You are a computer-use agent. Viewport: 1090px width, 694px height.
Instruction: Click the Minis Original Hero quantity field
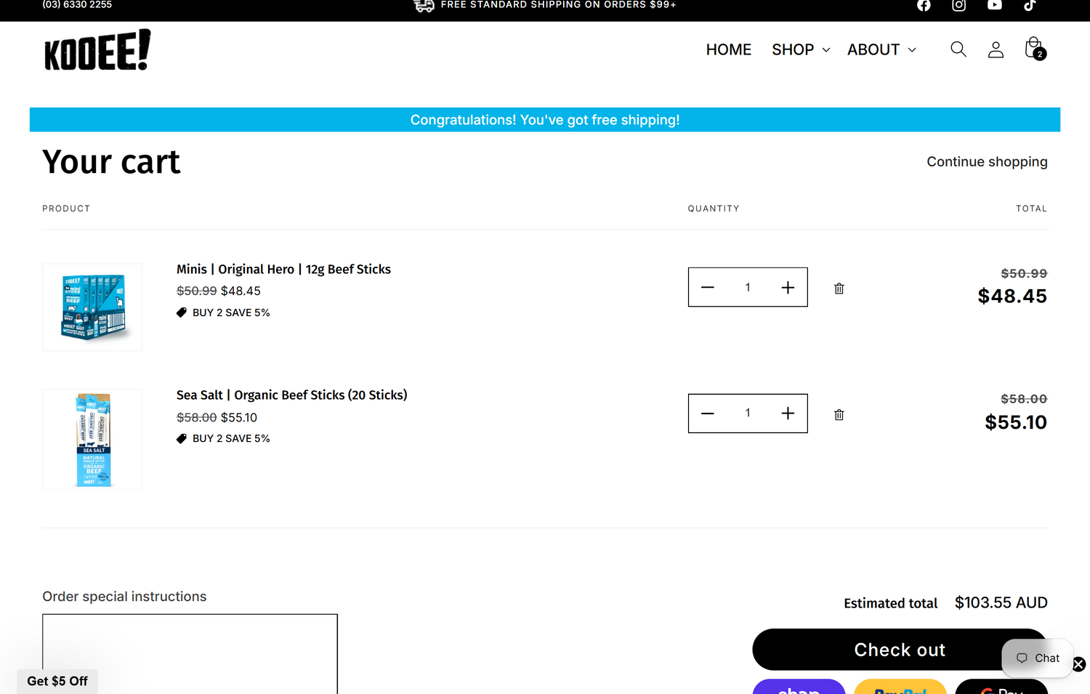(x=748, y=288)
